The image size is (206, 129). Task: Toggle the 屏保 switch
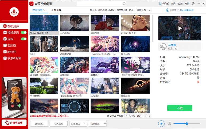pyautogui.click(x=24, y=39)
